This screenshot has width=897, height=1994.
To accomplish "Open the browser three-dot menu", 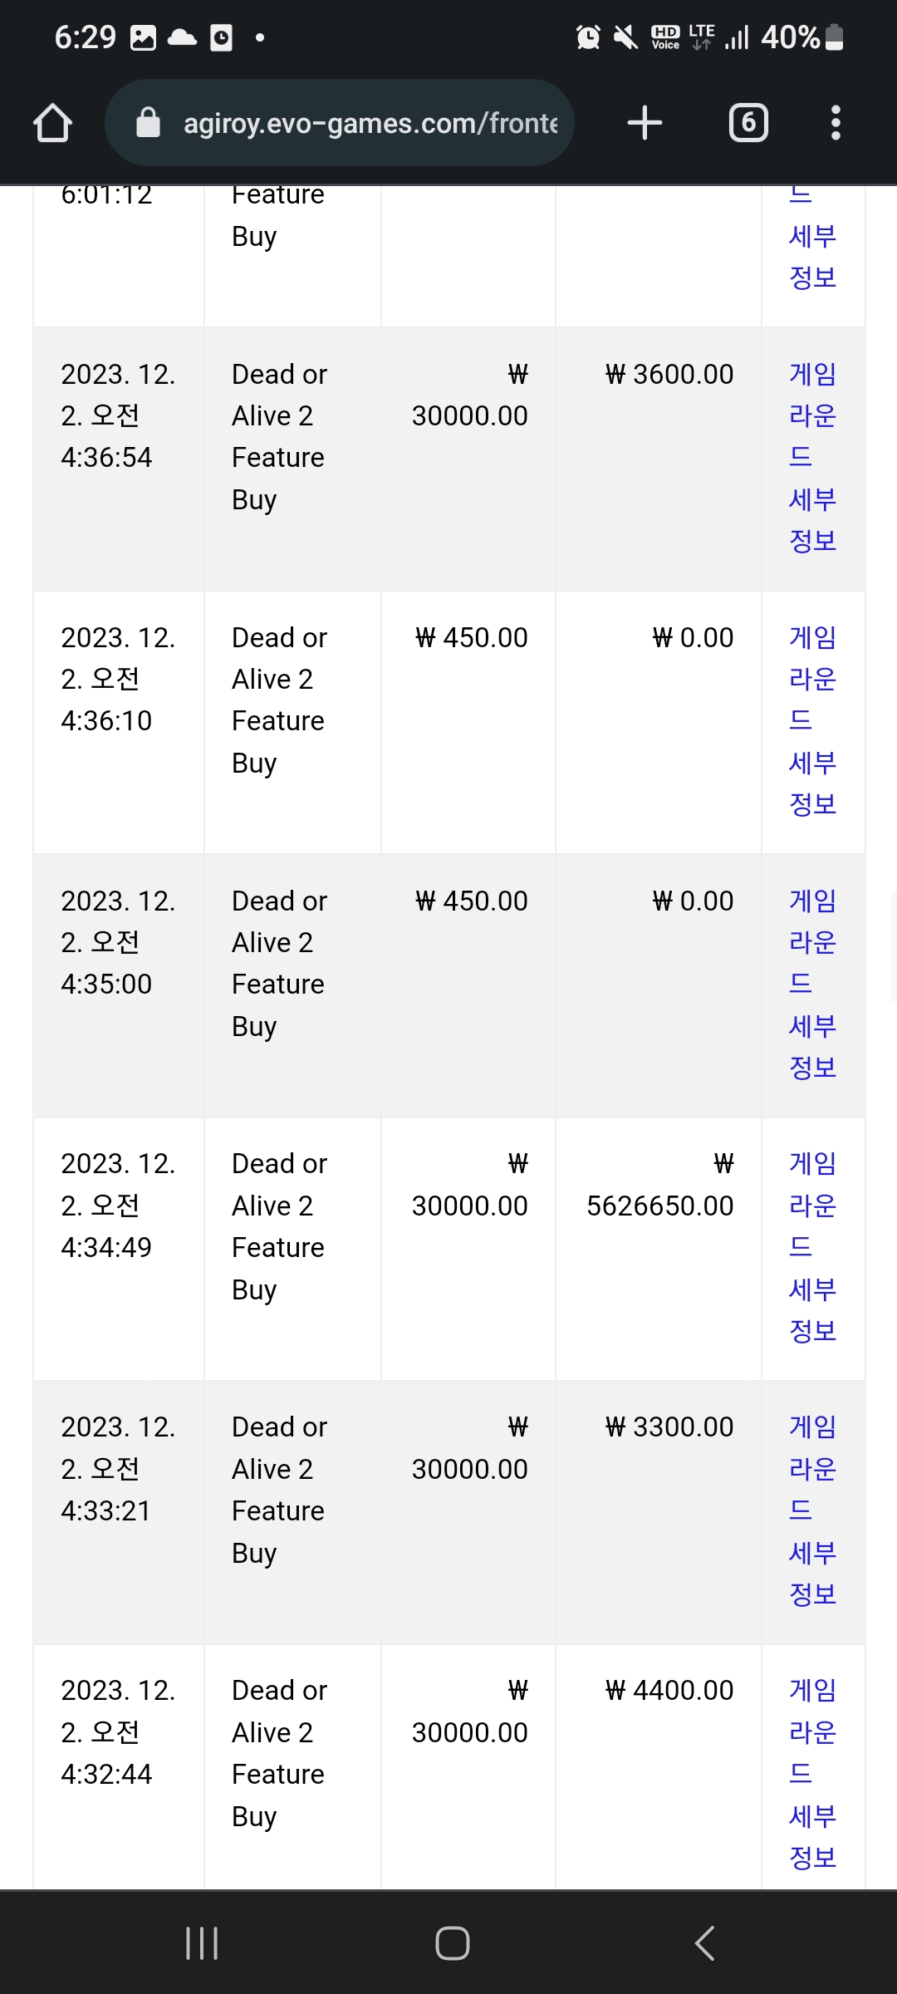I will click(x=836, y=123).
